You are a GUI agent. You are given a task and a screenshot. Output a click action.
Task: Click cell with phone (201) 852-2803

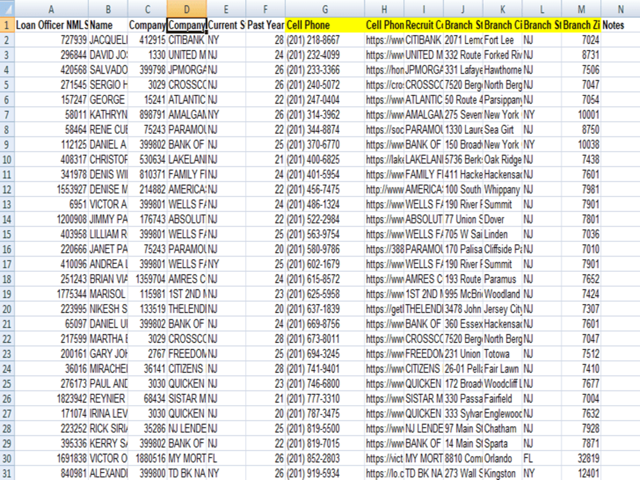[x=325, y=458]
